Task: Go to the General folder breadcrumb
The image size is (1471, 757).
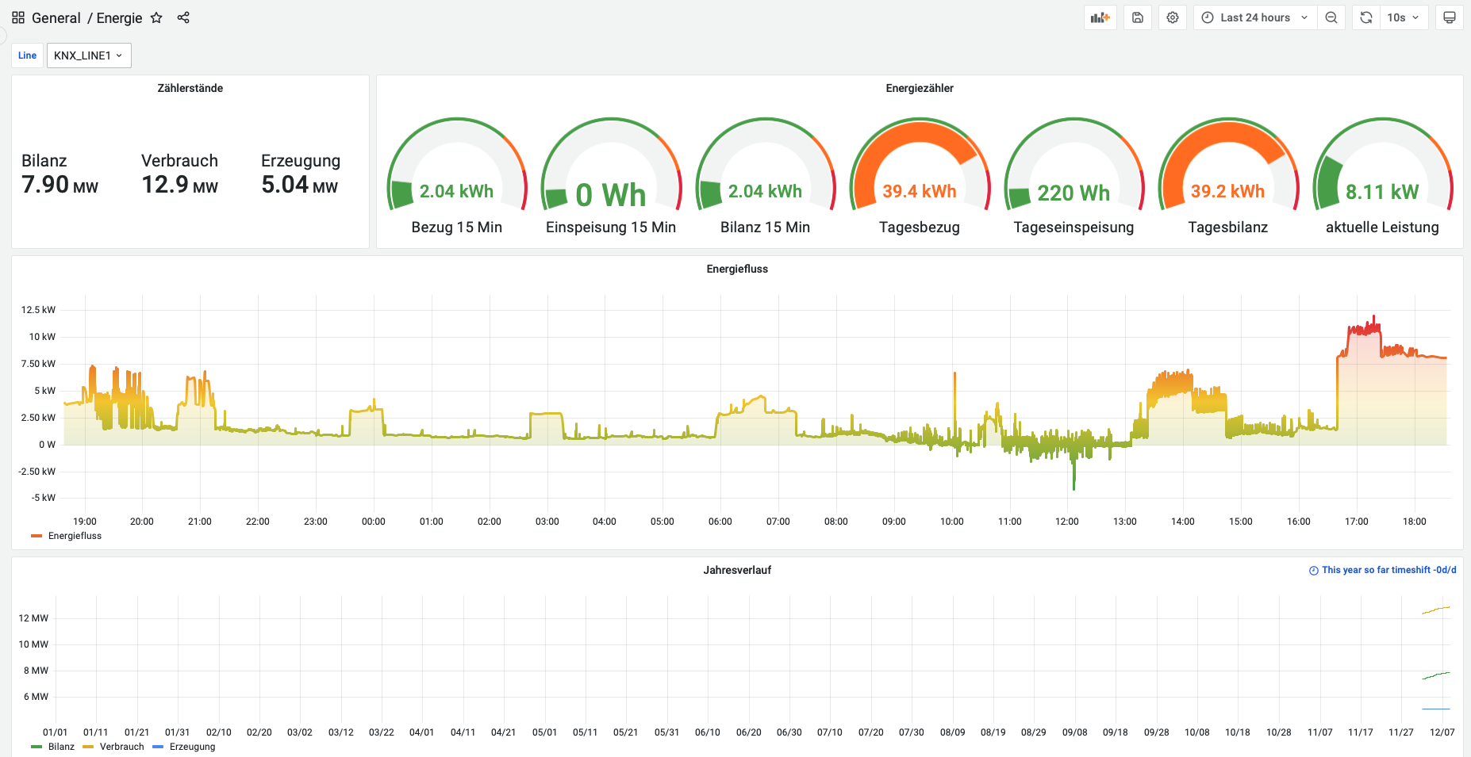Action: [56, 17]
